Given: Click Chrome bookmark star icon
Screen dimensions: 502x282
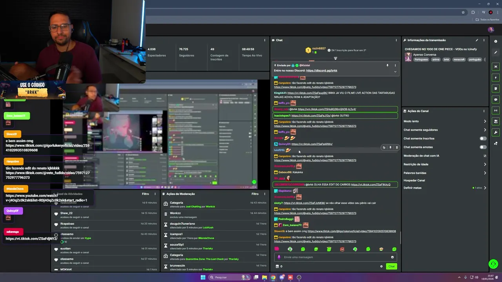Looking at the screenshot, I should pyautogui.click(x=463, y=12).
